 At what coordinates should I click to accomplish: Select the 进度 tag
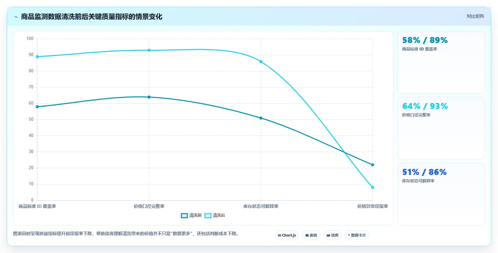click(x=332, y=235)
